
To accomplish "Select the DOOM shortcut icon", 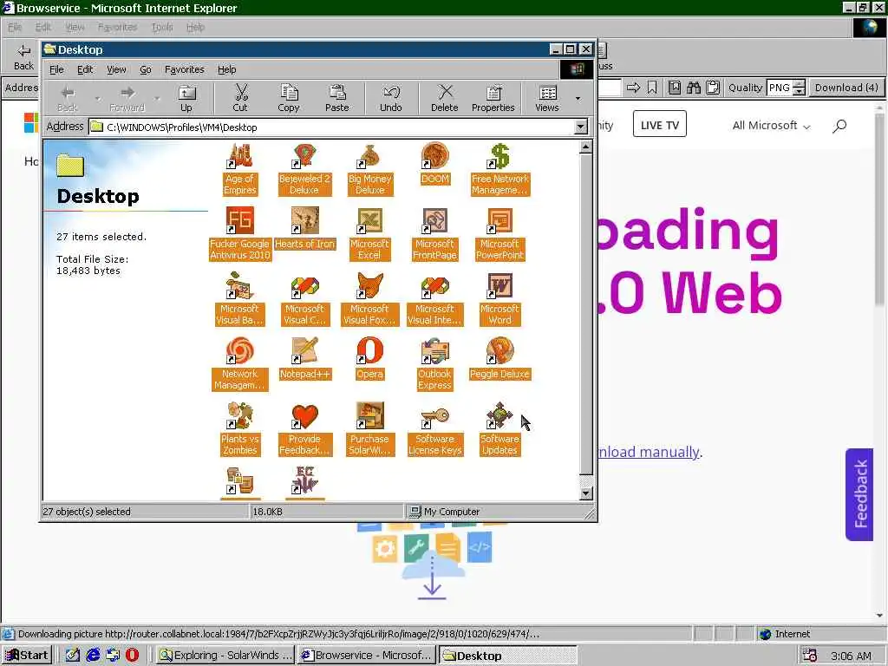I will point(434,156).
